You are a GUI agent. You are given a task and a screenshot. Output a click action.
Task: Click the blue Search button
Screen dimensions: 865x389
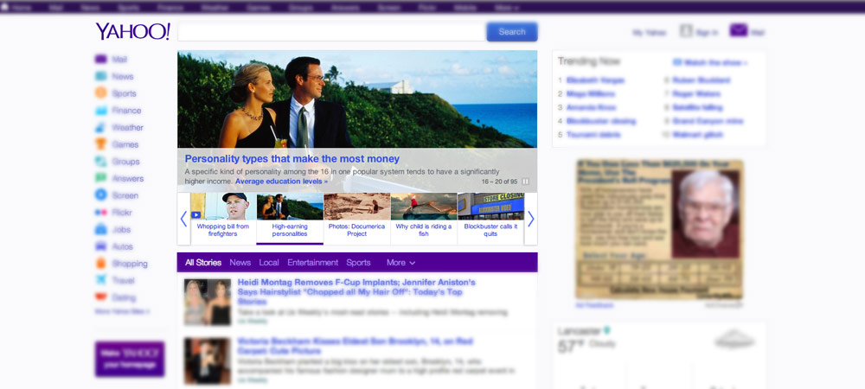click(512, 32)
